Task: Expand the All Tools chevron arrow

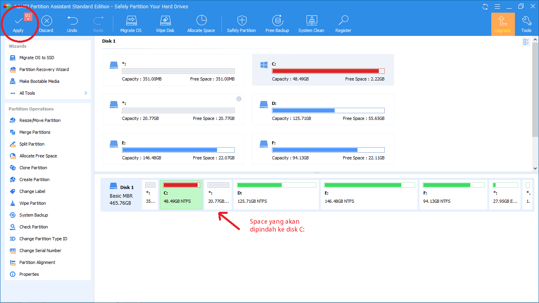Action: (86, 93)
